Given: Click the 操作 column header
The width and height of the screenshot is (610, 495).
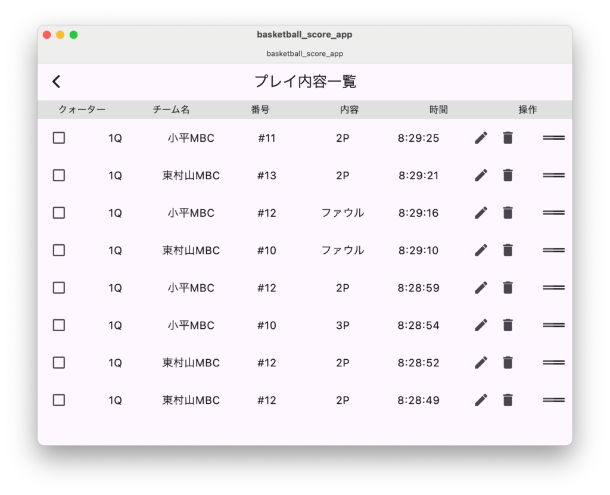Looking at the screenshot, I should (528, 110).
